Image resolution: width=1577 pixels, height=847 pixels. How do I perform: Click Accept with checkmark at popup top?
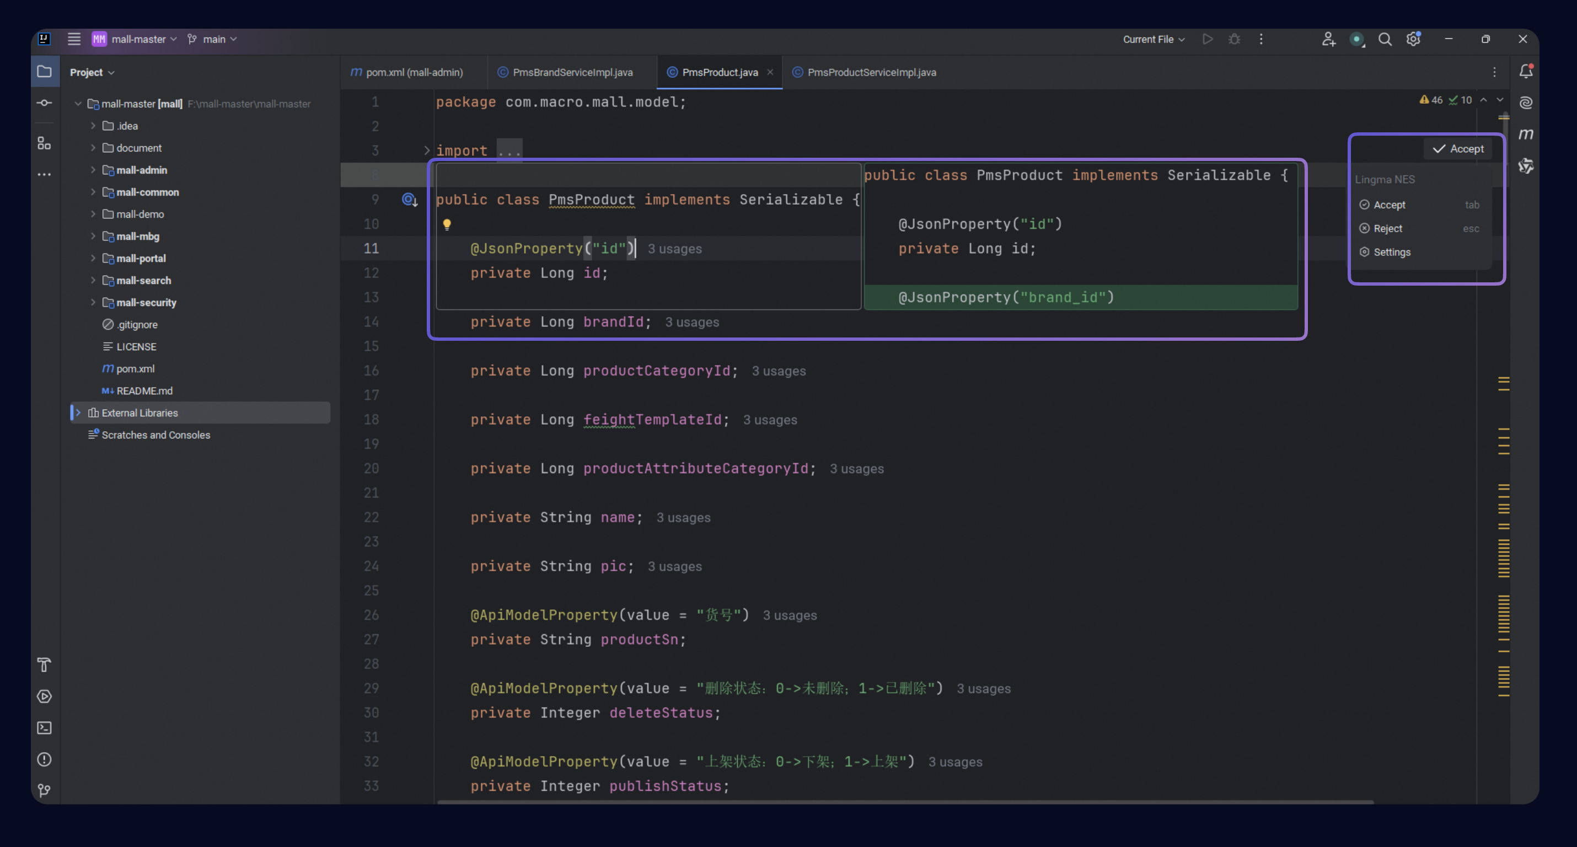pyautogui.click(x=1458, y=149)
